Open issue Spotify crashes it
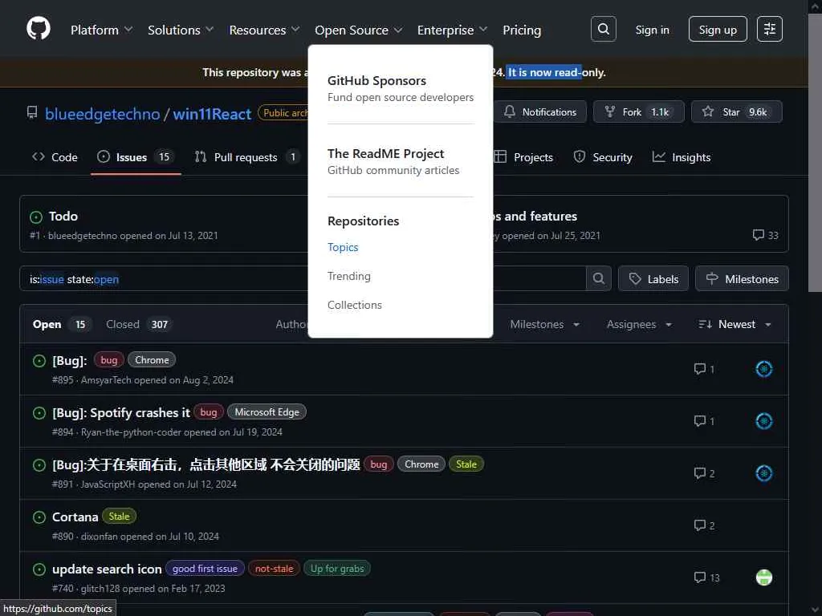The height and width of the screenshot is (616, 822). pyautogui.click(x=121, y=413)
